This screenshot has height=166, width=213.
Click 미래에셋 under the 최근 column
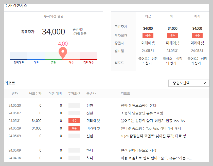click(x=148, y=43)
